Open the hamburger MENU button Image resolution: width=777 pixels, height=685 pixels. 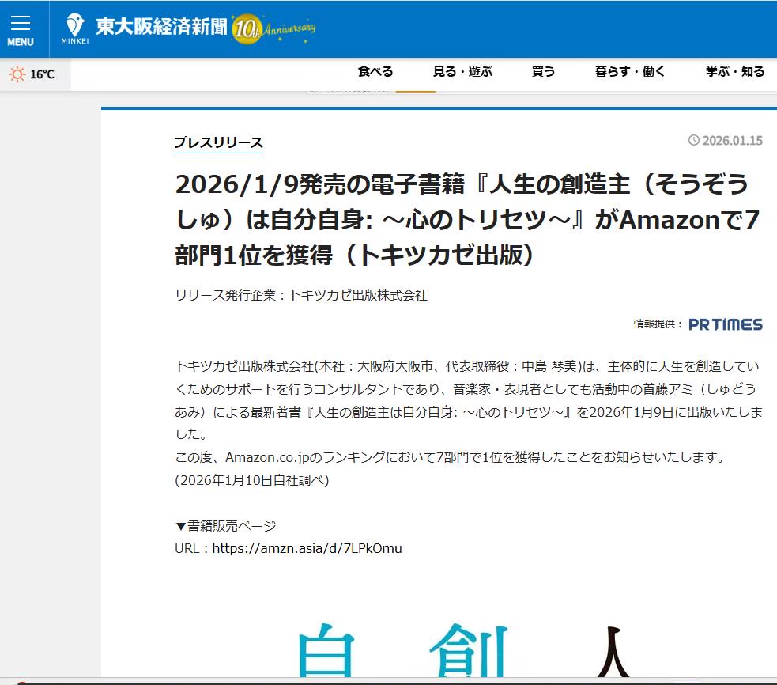(x=21, y=30)
